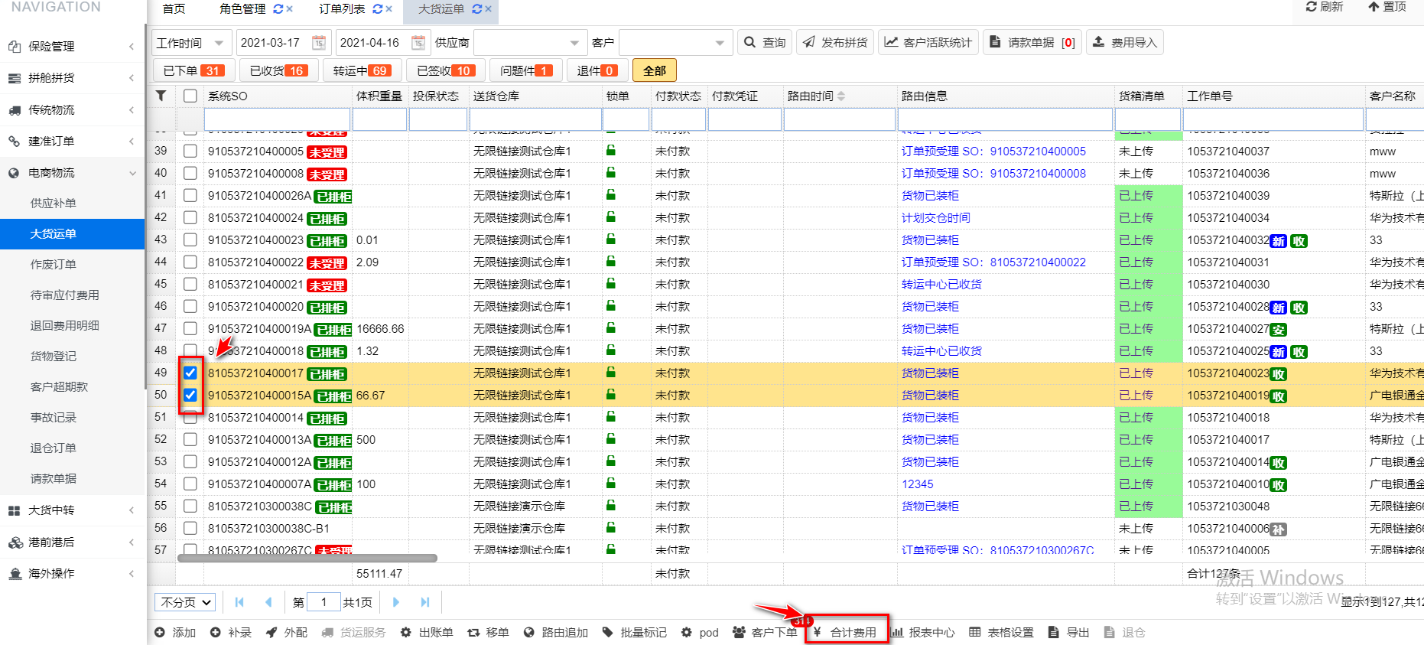Image resolution: width=1424 pixels, height=645 pixels.
Task: Click the 查询 search button
Action: click(764, 43)
